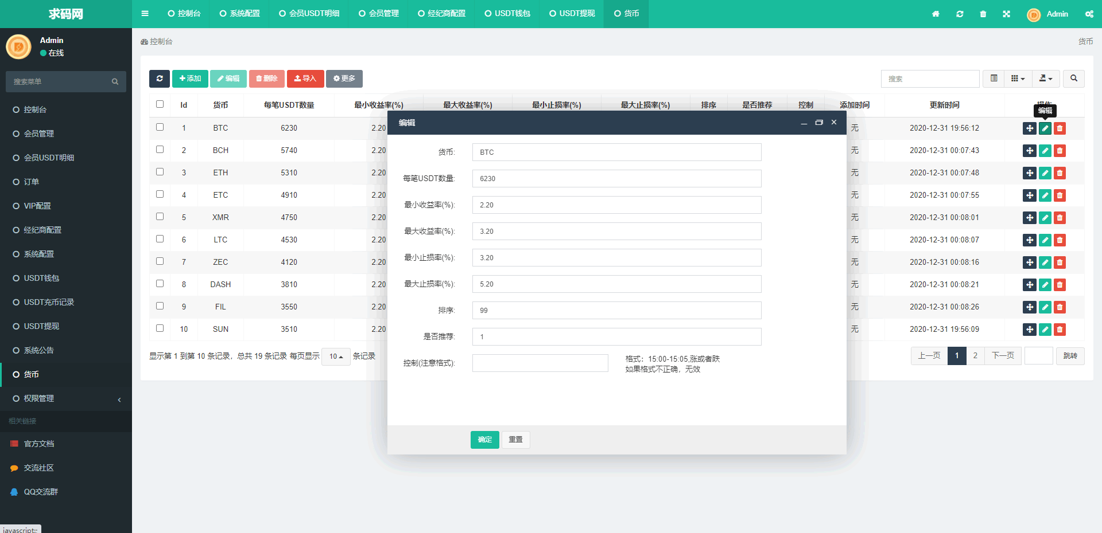The height and width of the screenshot is (533, 1102).
Task: Switch to the USDT钱包 top tab
Action: click(x=507, y=14)
